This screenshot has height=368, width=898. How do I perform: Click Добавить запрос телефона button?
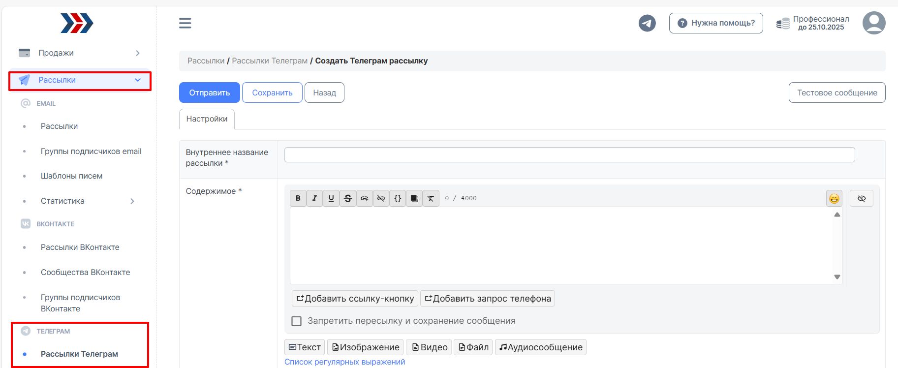click(488, 299)
